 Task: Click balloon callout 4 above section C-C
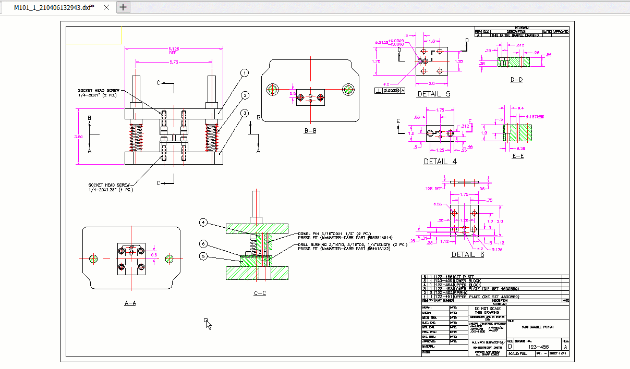coord(203,222)
